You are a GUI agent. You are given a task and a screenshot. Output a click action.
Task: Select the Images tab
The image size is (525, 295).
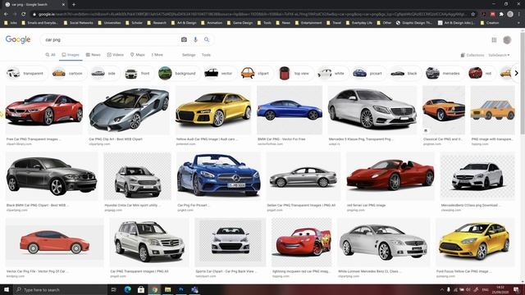tap(71, 55)
